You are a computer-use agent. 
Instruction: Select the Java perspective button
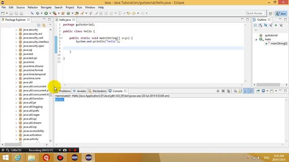281,13
